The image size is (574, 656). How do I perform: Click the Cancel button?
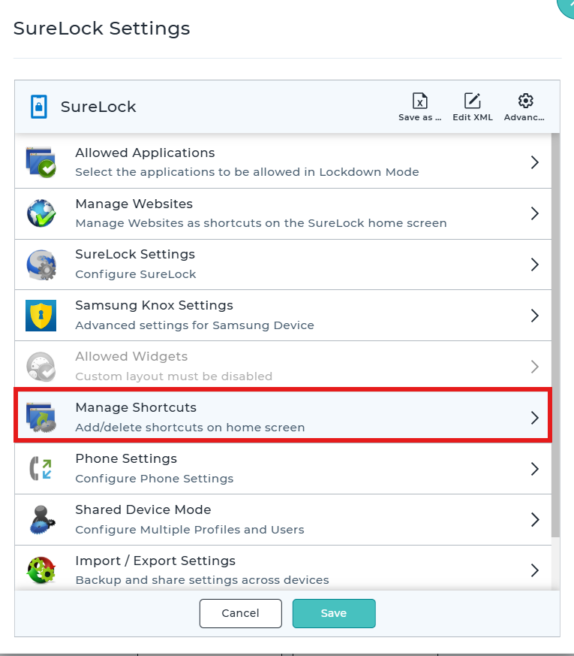[241, 613]
